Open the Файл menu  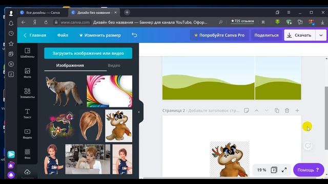[x=63, y=35]
